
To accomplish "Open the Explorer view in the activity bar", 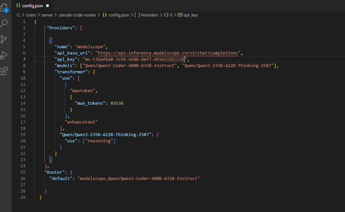I will coord(4,8).
